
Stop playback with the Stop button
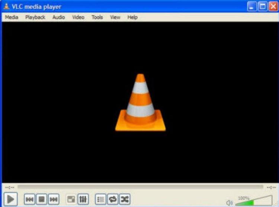[42, 200]
